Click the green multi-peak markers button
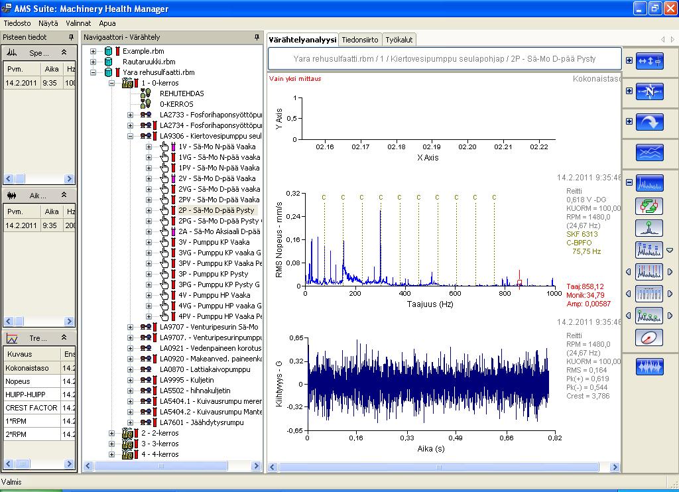The width and height of the screenshot is (679, 492). click(649, 316)
